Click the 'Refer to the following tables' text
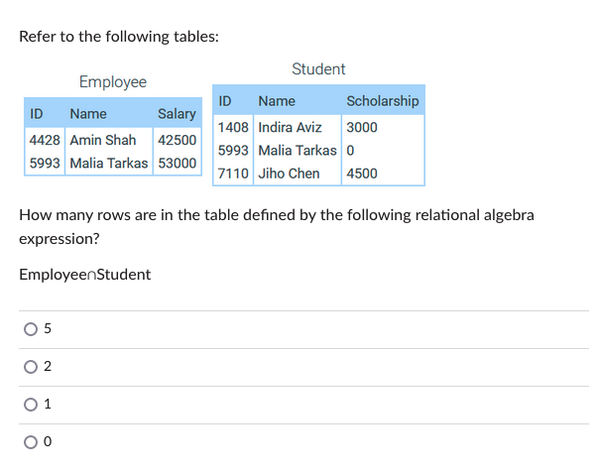The height and width of the screenshot is (474, 598). pyautogui.click(x=119, y=37)
